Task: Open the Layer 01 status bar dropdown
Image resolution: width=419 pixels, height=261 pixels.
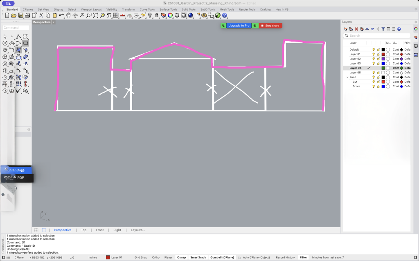Action: 114,257
